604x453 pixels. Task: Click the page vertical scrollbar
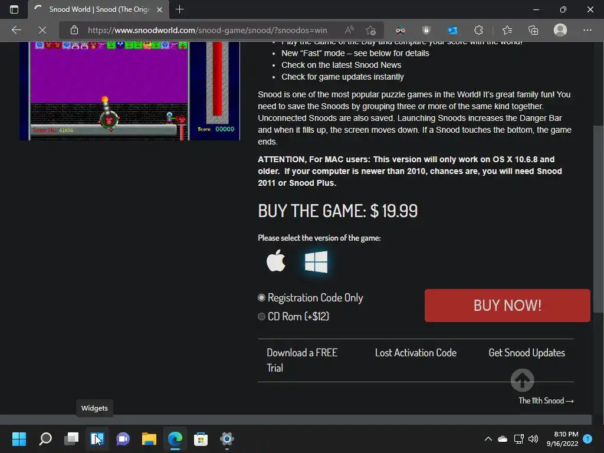pyautogui.click(x=598, y=218)
